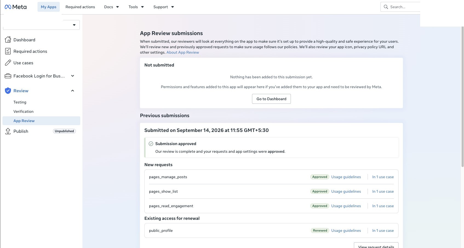
Task: Click the View request details button
Action: 376,246
